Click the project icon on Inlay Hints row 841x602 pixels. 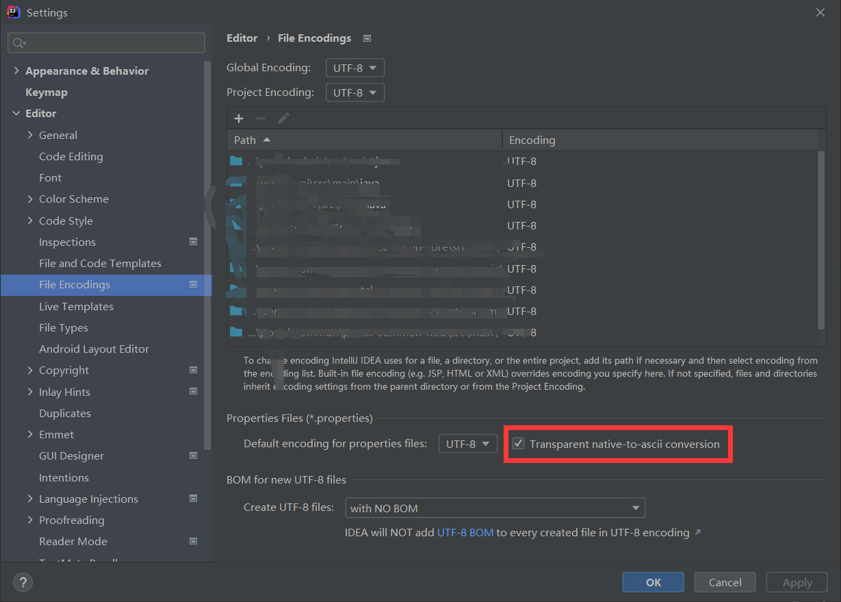[x=193, y=392]
